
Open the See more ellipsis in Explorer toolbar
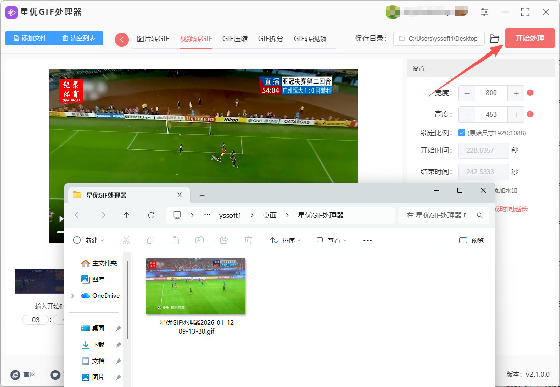coord(368,240)
